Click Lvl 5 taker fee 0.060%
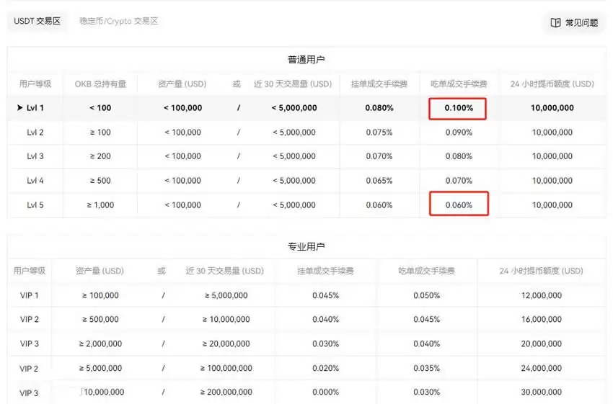Image resolution: width=613 pixels, height=404 pixels. pyautogui.click(x=459, y=205)
